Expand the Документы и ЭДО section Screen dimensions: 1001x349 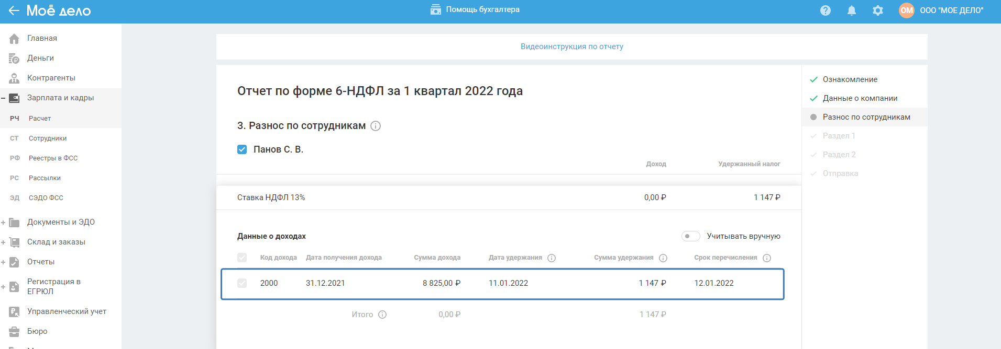[x=4, y=223]
